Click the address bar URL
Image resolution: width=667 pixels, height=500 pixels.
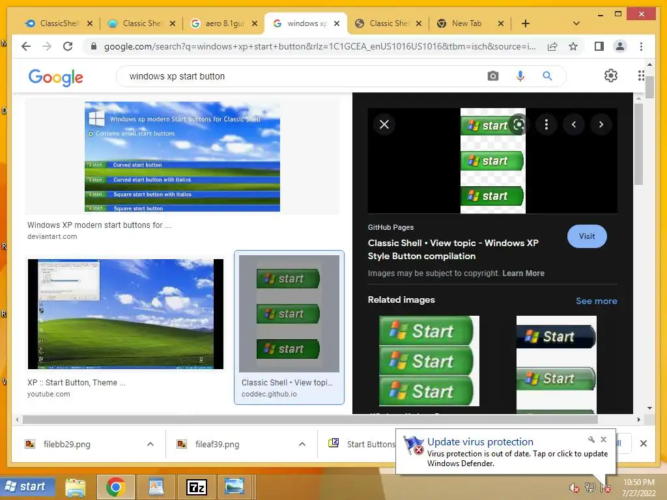pyautogui.click(x=320, y=46)
